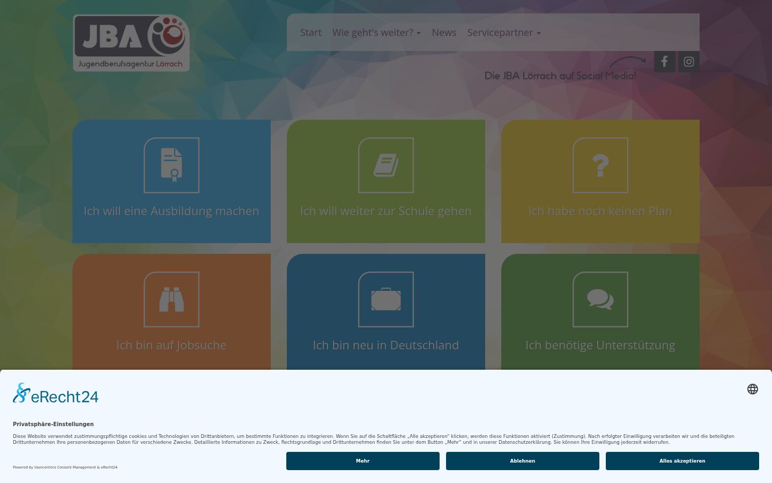Image resolution: width=772 pixels, height=483 pixels.
Task: Open "Ich will eine Ausbildung machen" link
Action: tap(172, 211)
